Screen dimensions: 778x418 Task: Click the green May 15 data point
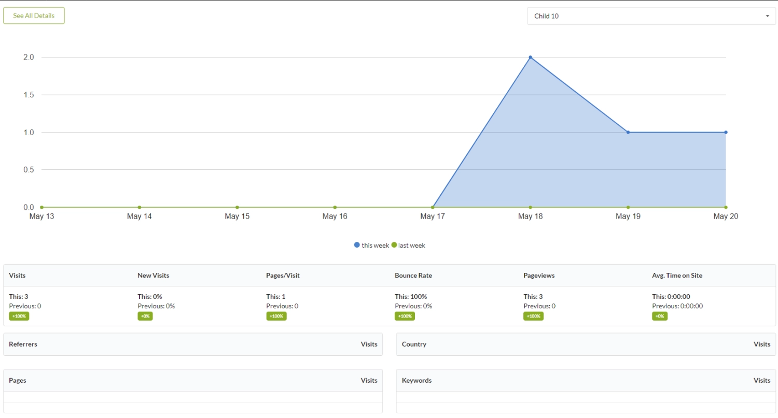tap(237, 207)
